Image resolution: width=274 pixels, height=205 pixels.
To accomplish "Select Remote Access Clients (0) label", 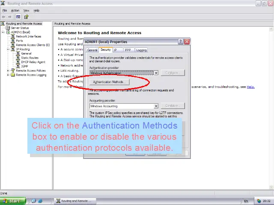I will pyautogui.click(x=33, y=45).
